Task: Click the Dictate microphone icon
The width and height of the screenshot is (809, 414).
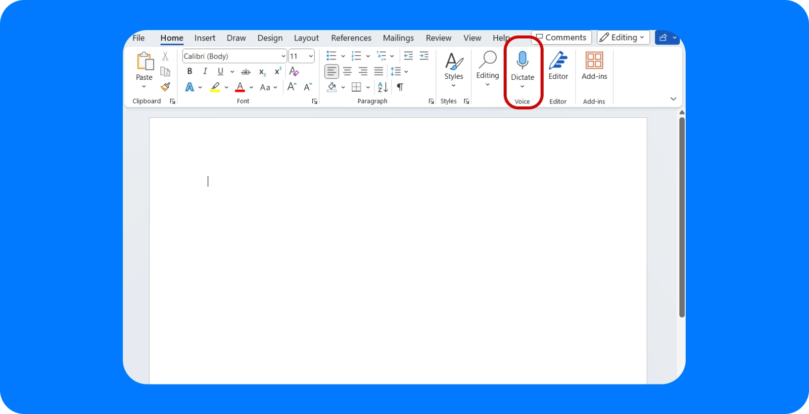Action: 522,60
